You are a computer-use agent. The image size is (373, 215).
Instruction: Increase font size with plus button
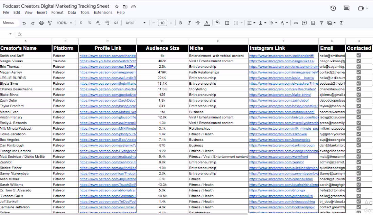coord(171,23)
